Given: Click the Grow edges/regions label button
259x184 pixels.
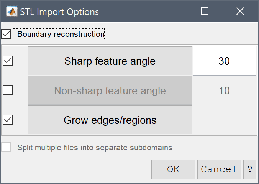Looking at the screenshot, I should (x=110, y=120).
